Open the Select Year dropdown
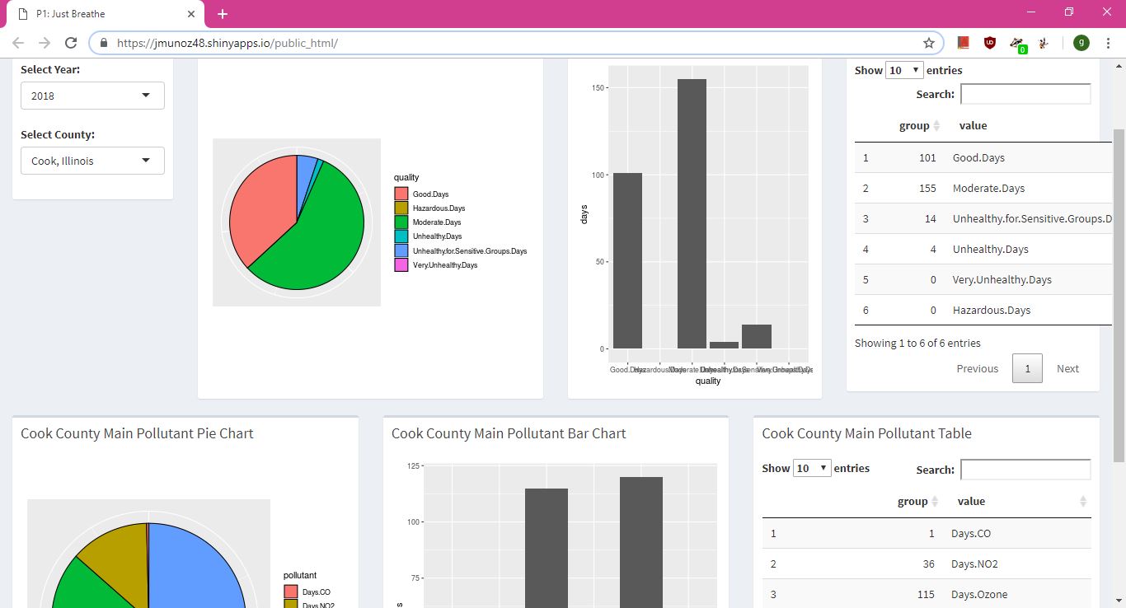 click(x=92, y=96)
